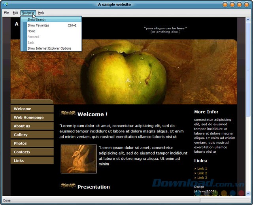This screenshot has width=253, height=205.
Task: Click the Dezign credit text
Action: tap(199, 187)
